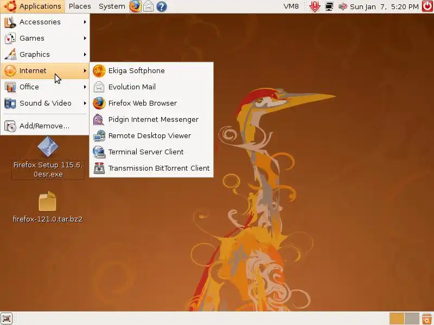Launch Transmission BitTorrent Client
434x325 pixels.
[x=151, y=168]
